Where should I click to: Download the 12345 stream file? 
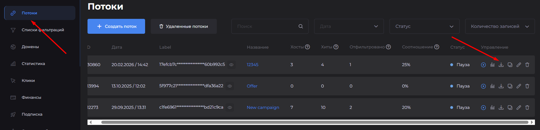pyautogui.click(x=501, y=65)
